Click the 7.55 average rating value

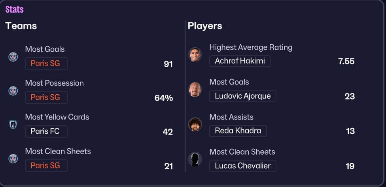(346, 62)
